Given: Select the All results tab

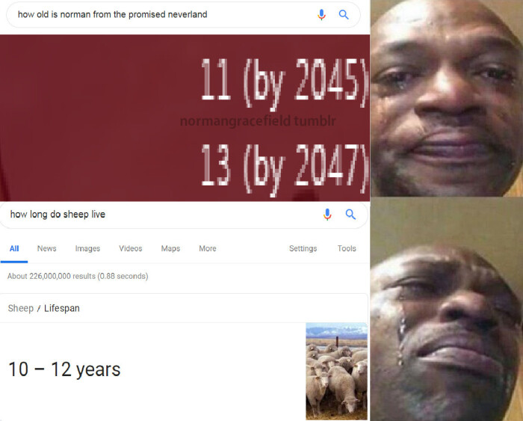Looking at the screenshot, I should (14, 248).
